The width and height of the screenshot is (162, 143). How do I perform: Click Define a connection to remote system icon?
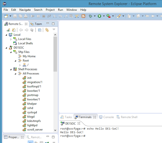8,30
